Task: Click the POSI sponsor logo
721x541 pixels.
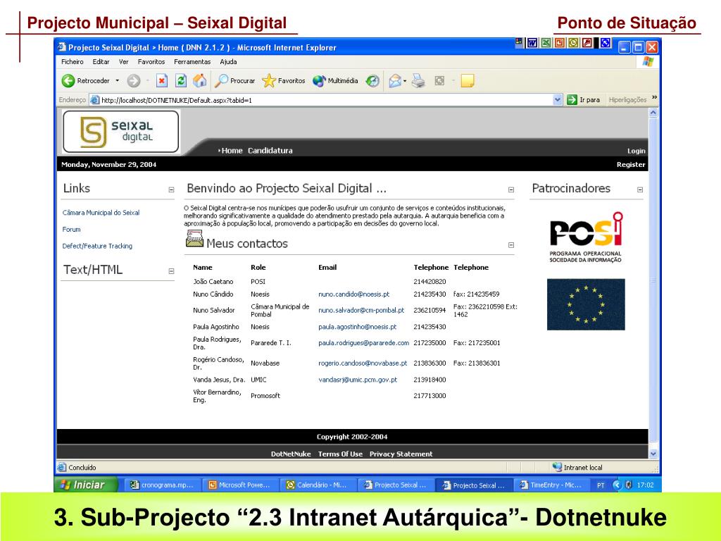Action: tap(586, 237)
